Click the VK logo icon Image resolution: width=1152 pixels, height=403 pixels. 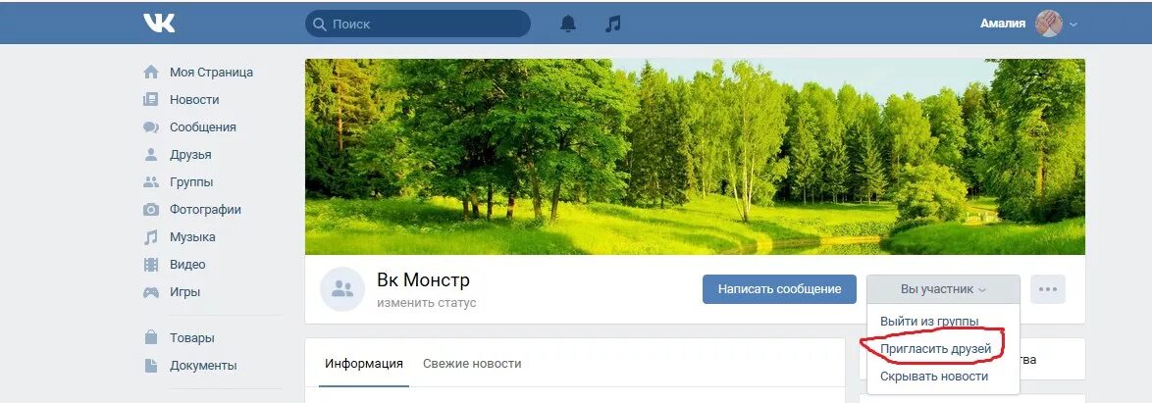tap(159, 24)
